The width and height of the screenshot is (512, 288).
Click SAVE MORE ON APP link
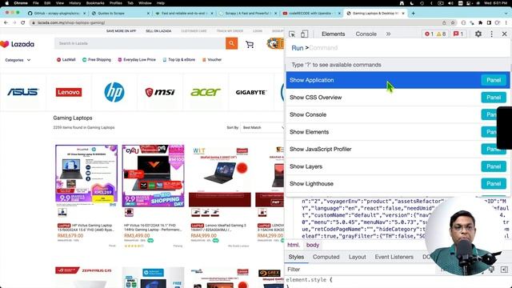[121, 31]
